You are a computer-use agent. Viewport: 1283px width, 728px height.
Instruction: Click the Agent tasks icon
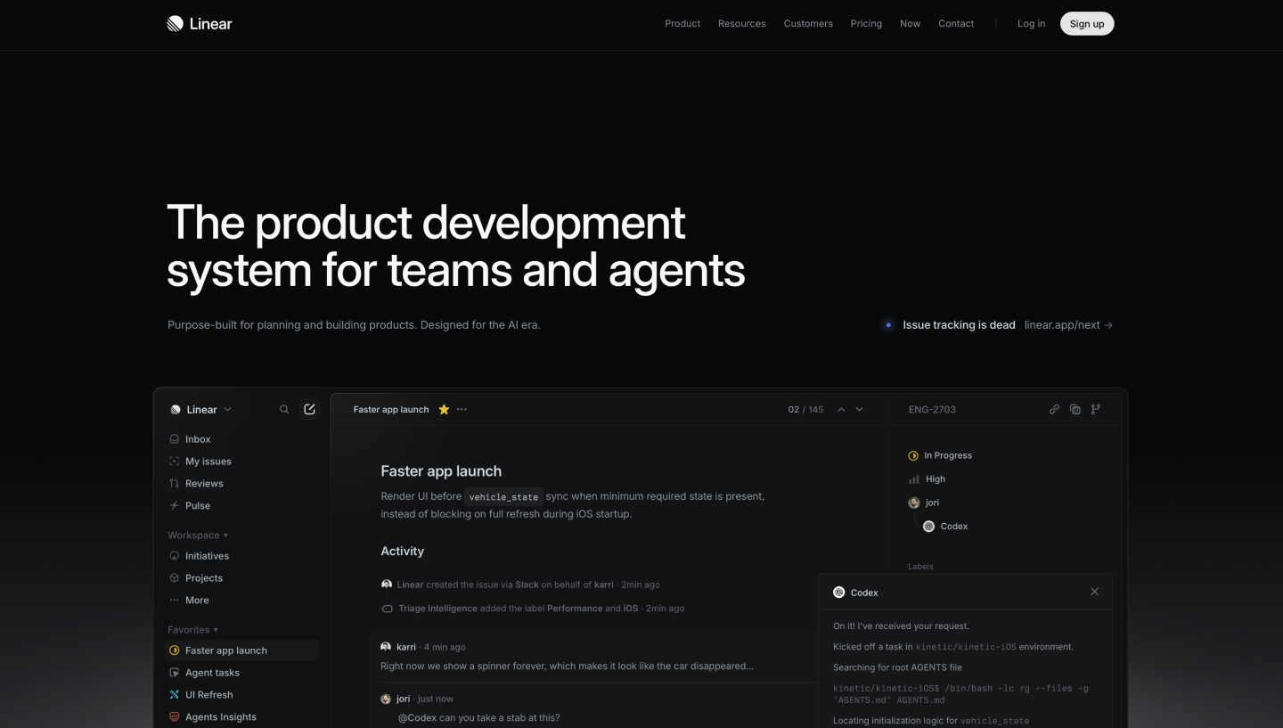(174, 673)
